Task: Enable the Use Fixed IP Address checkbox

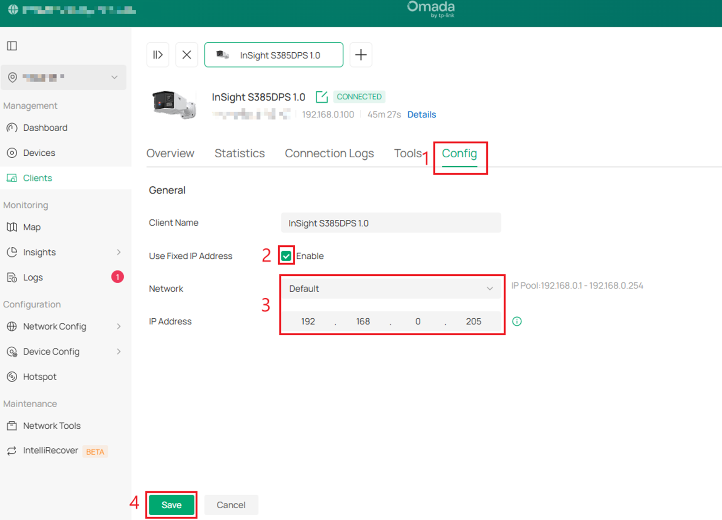Action: click(x=285, y=256)
